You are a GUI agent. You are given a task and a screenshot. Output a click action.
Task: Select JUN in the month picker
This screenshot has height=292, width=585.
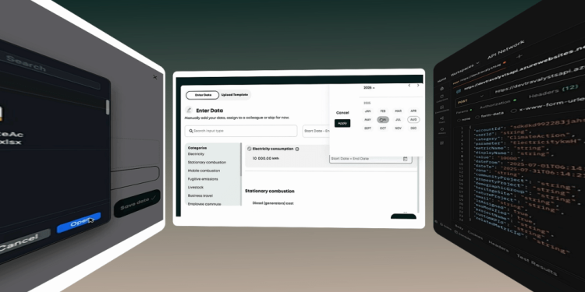tap(383, 120)
